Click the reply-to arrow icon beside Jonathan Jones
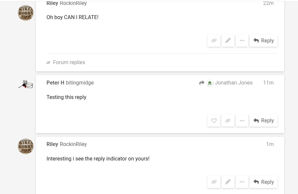Screen dimensions: 298x194 [202, 83]
